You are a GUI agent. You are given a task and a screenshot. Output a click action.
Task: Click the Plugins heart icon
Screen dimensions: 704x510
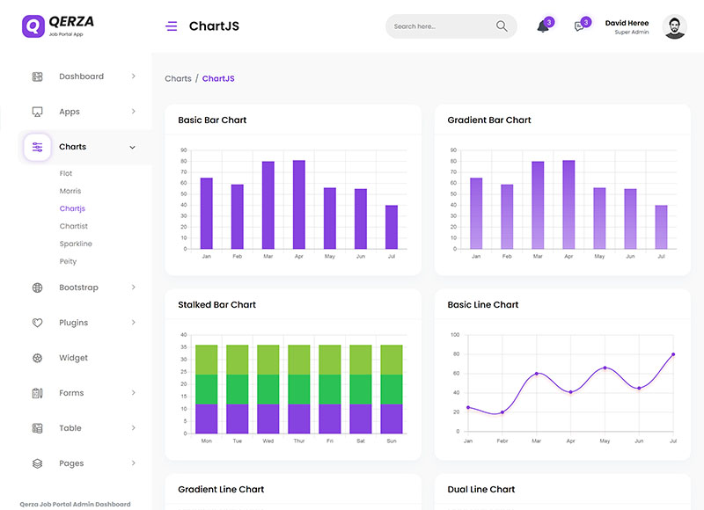click(x=37, y=323)
